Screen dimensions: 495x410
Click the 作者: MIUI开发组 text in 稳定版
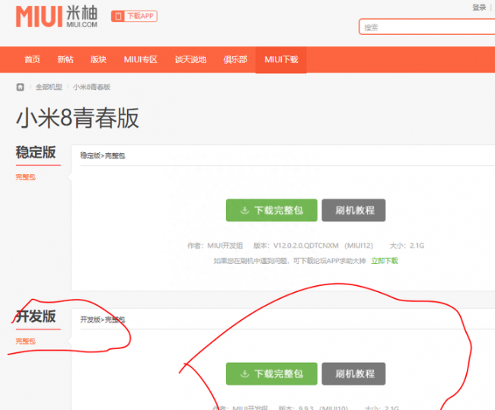tap(215, 246)
